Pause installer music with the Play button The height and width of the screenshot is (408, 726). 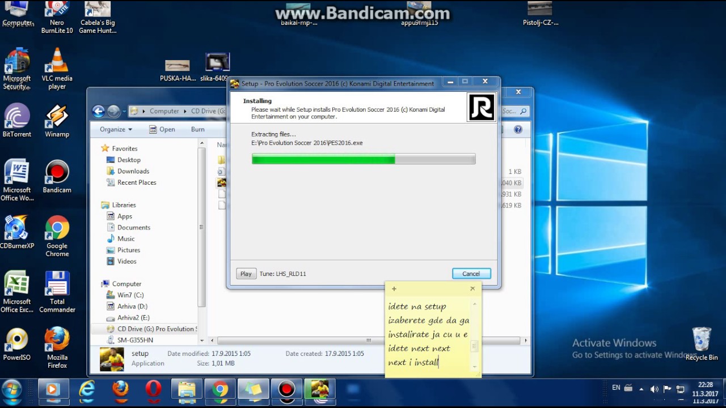[x=246, y=274]
